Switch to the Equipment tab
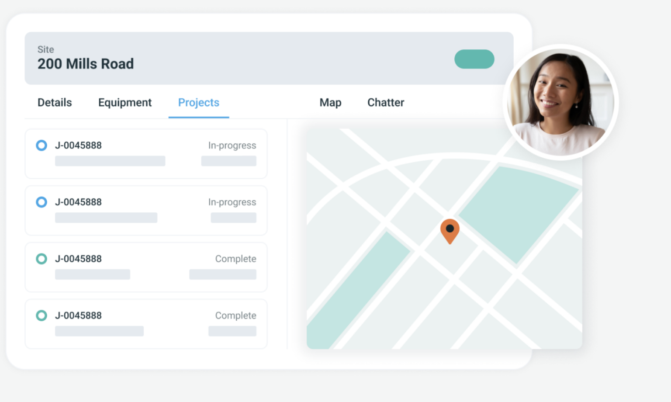Screen dimensions: 671x402 pos(125,102)
